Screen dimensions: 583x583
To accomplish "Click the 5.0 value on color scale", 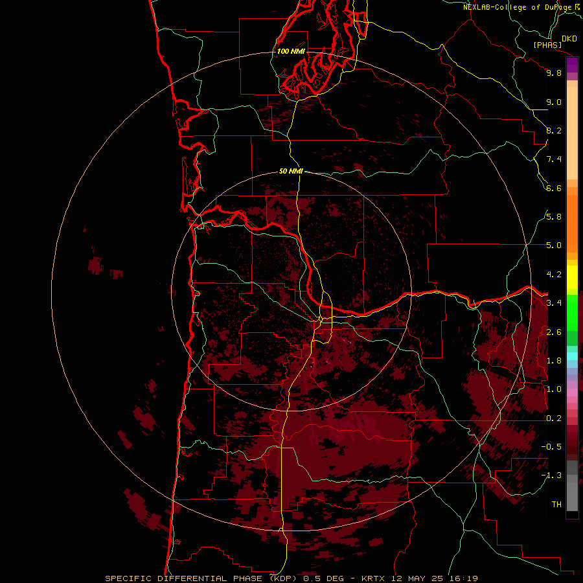I will point(554,246).
